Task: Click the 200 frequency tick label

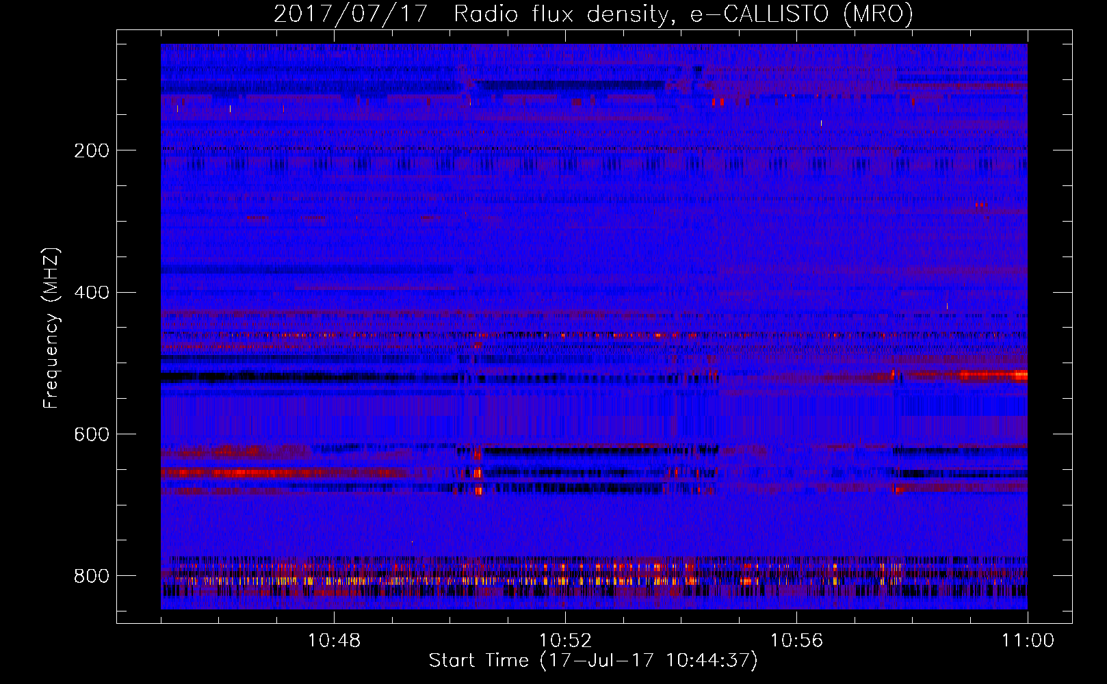Action: coord(92,150)
